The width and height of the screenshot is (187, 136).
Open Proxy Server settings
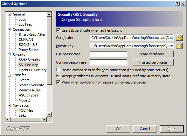click(x=29, y=50)
